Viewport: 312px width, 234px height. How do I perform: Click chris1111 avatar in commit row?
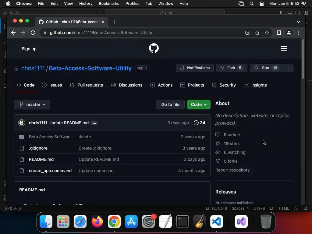[22, 123]
